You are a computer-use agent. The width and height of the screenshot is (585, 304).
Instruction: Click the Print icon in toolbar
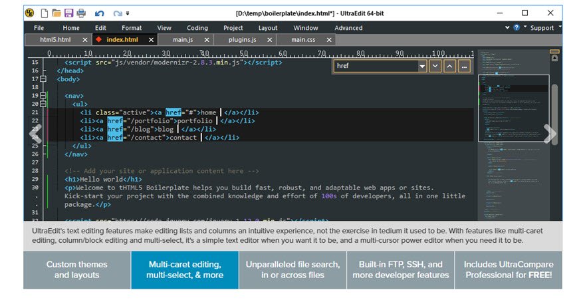tap(80, 13)
